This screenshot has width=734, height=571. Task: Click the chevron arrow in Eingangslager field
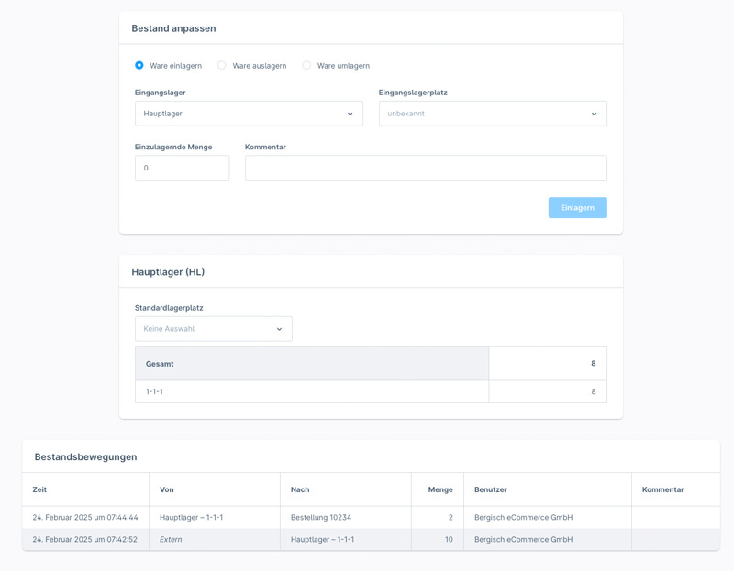click(x=350, y=114)
